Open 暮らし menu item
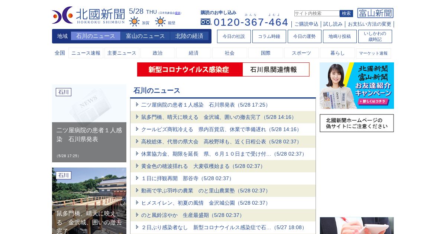 point(337,53)
